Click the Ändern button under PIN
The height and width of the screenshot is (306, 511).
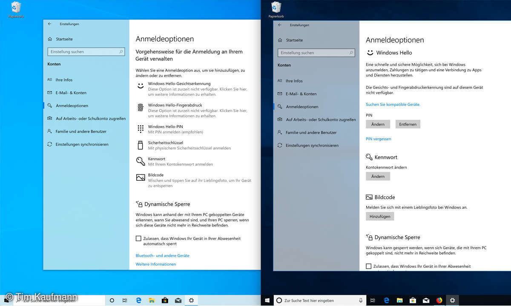click(x=378, y=125)
